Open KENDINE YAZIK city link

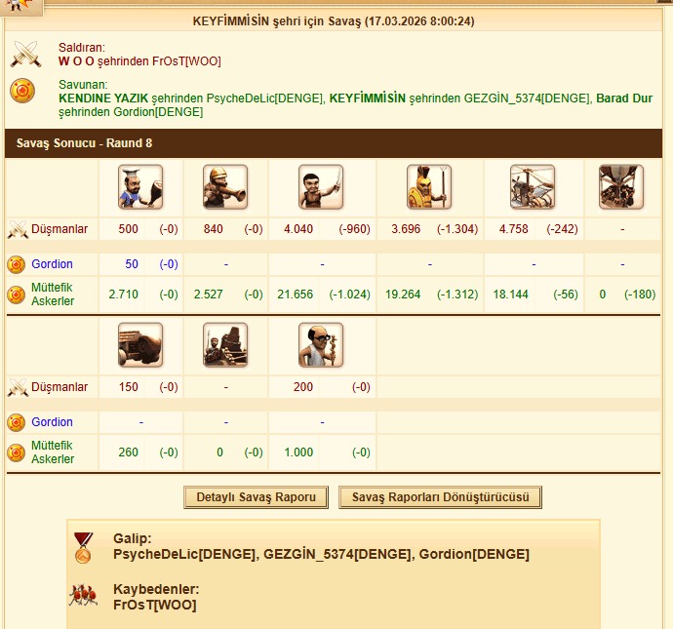point(103,98)
